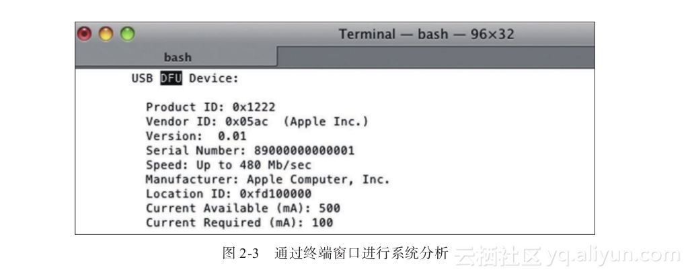Click the Serial Number 89000000000001 line
Screen dimensions: 688x274
[x=250, y=151]
